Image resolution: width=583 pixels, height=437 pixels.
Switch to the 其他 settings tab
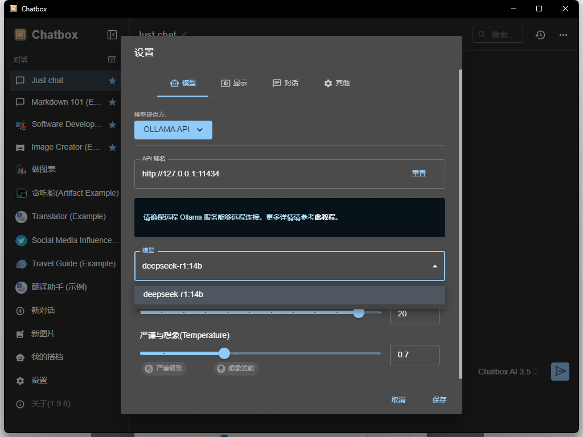pos(337,83)
